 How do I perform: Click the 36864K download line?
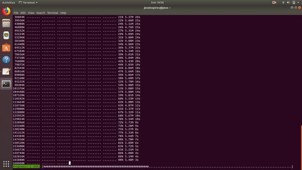point(77,17)
